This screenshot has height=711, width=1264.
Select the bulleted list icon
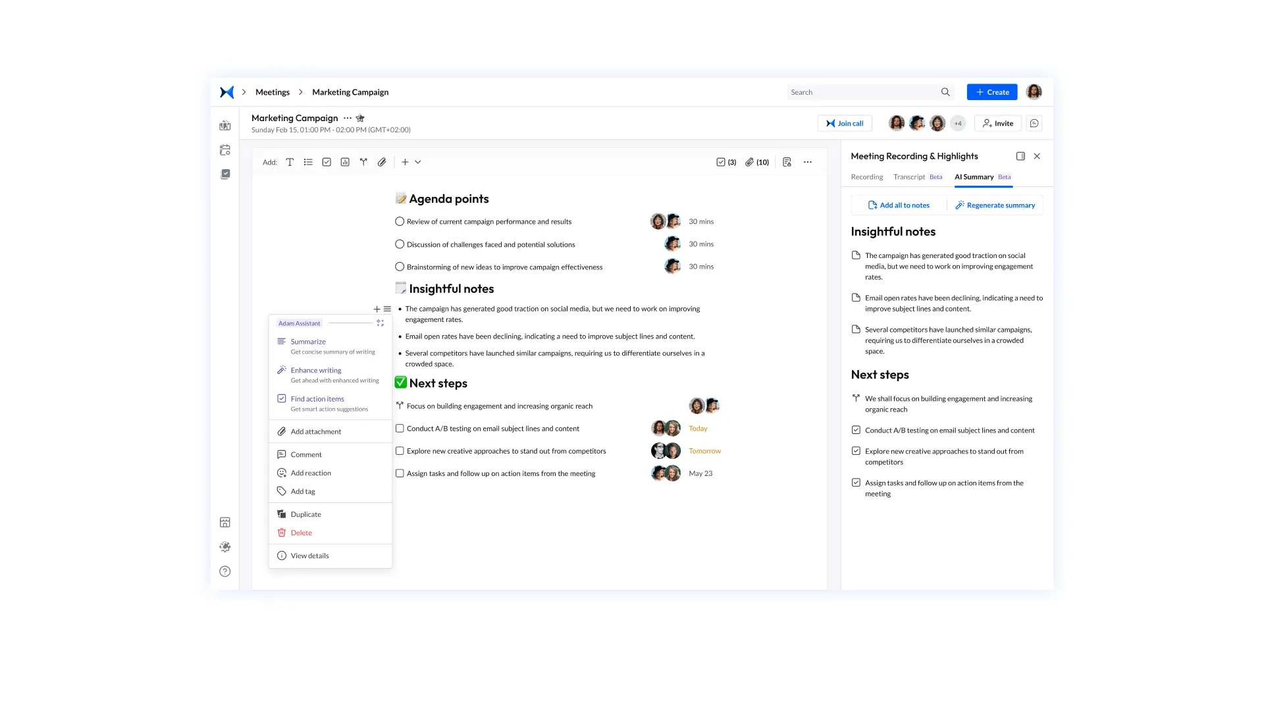click(308, 161)
